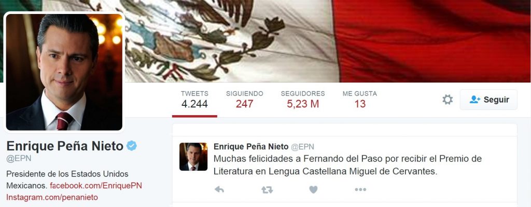Retweet the Premio Cervantes tweet

tap(267, 190)
